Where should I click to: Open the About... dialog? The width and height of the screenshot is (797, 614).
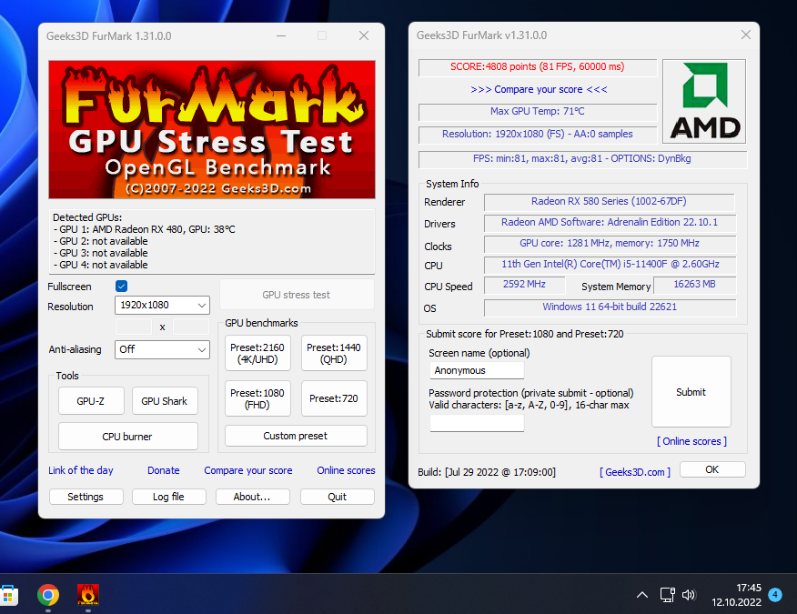(253, 497)
